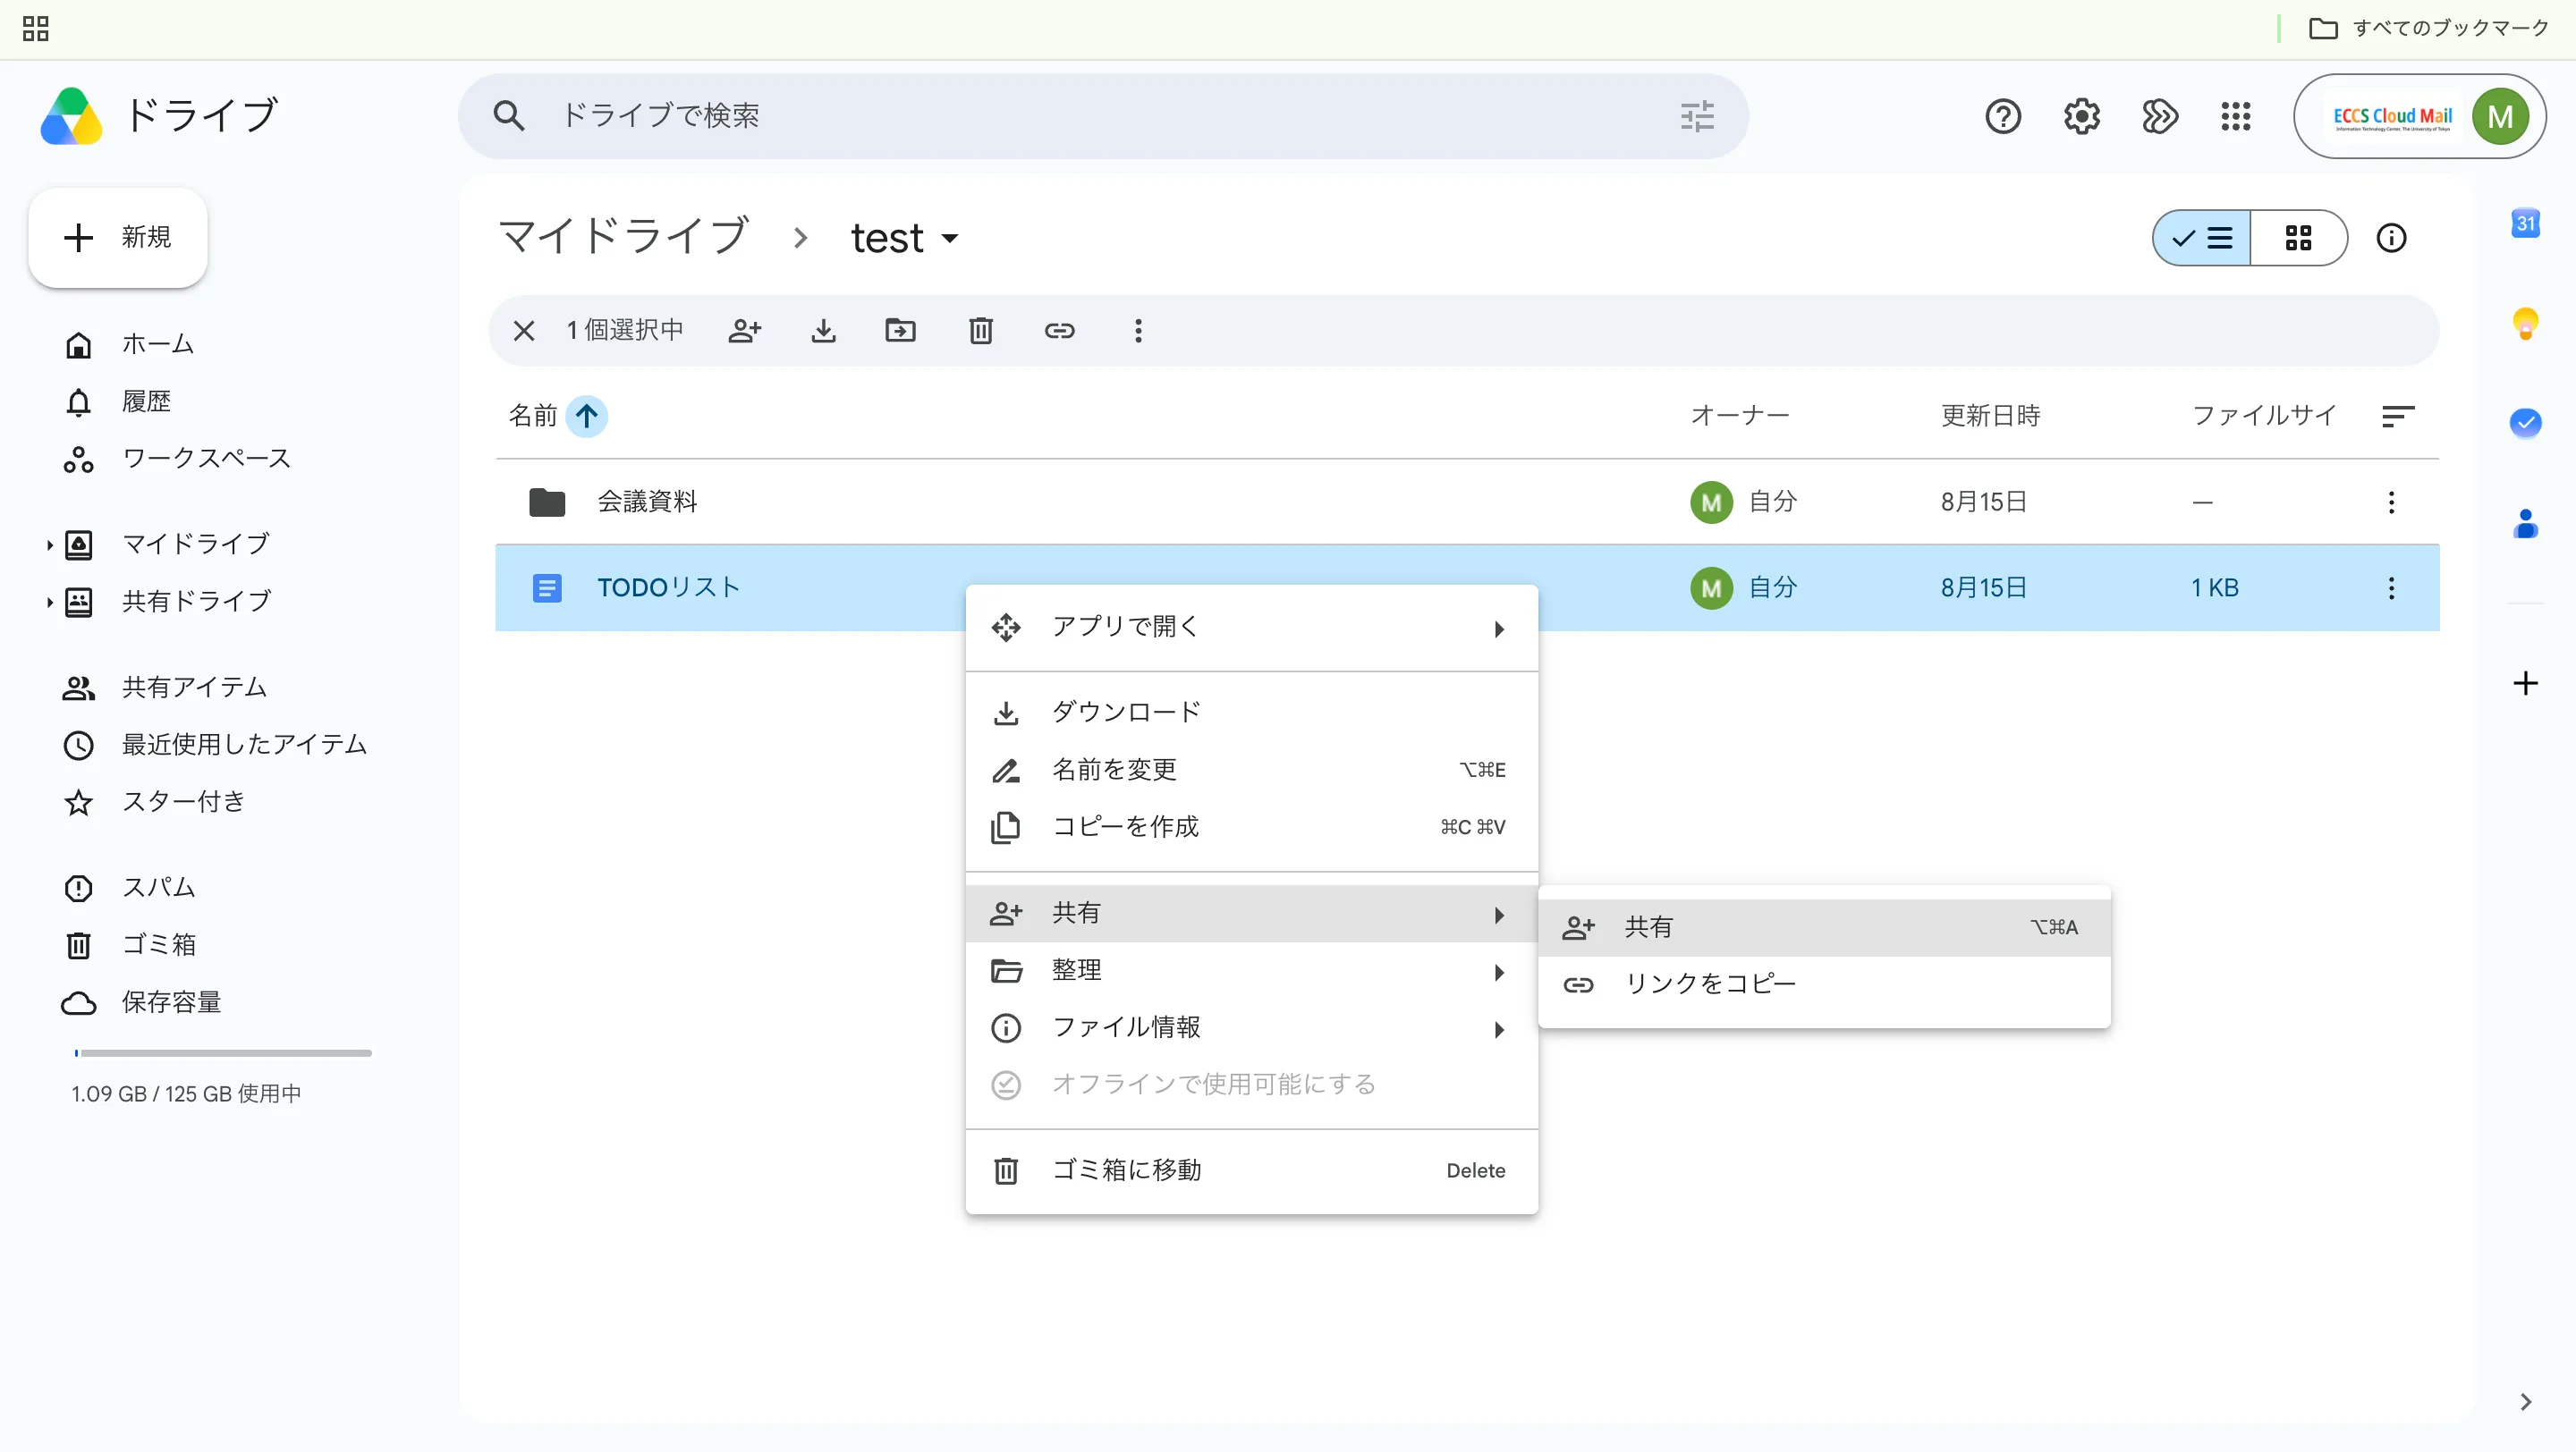Open スパム in the sidebar

[x=158, y=888]
